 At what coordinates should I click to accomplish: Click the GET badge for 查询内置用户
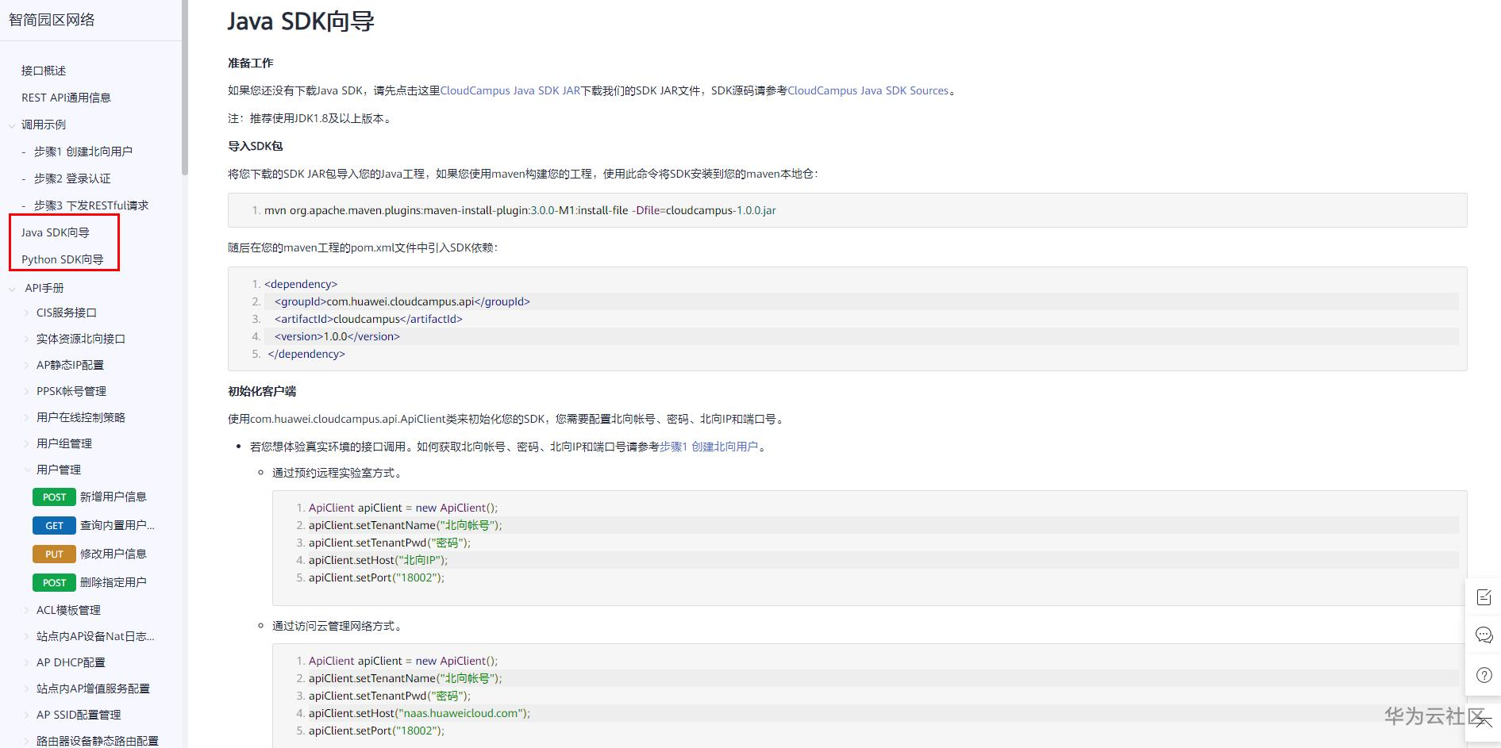(54, 525)
